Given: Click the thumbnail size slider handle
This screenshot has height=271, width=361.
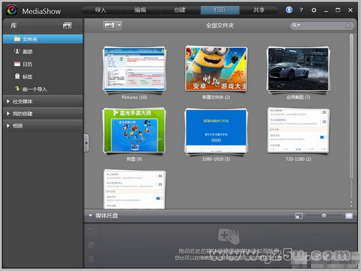Looking at the screenshot, I should point(324,216).
